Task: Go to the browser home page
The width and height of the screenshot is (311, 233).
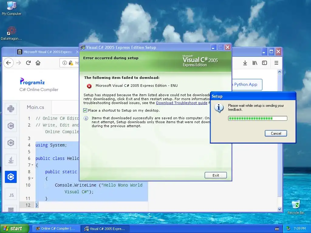Action: [x=38, y=63]
